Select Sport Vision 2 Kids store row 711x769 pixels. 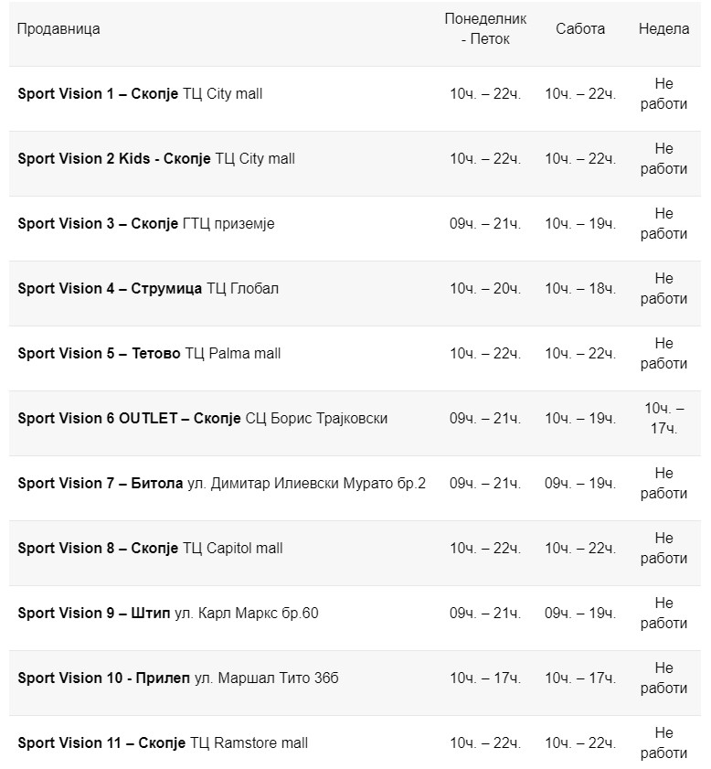point(156,158)
